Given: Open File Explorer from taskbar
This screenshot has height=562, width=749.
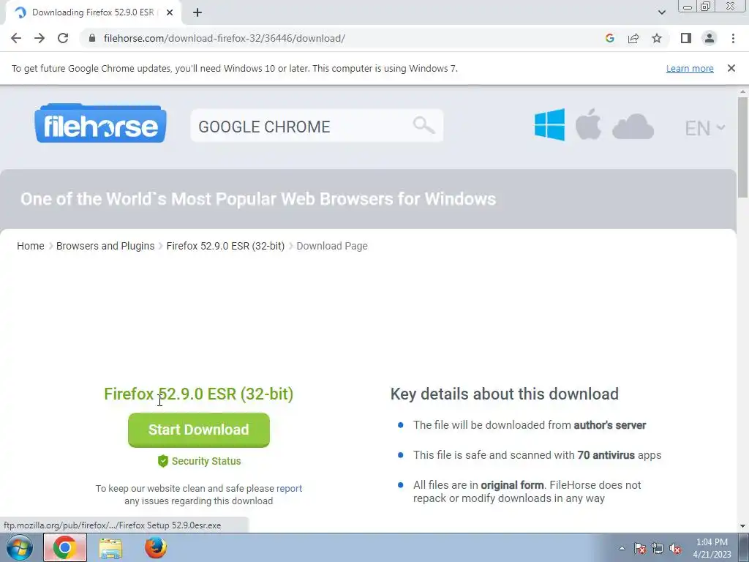Looking at the screenshot, I should (110, 547).
